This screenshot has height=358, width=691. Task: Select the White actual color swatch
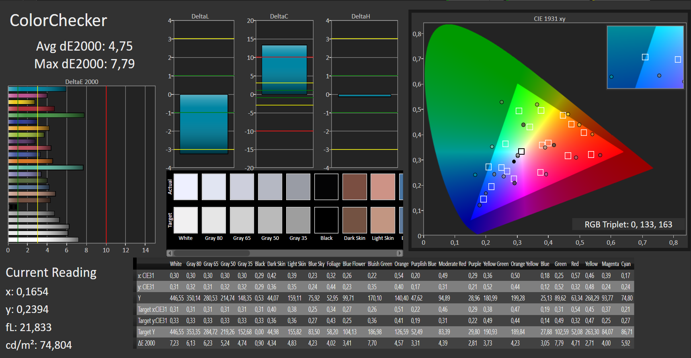pos(186,187)
